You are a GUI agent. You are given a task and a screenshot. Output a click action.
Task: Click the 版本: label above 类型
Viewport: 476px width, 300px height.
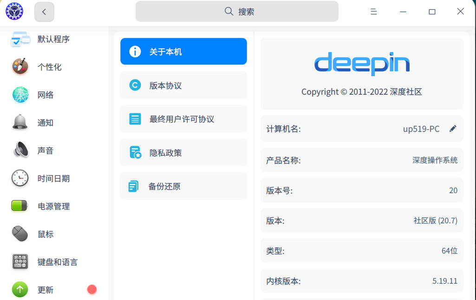pos(275,221)
